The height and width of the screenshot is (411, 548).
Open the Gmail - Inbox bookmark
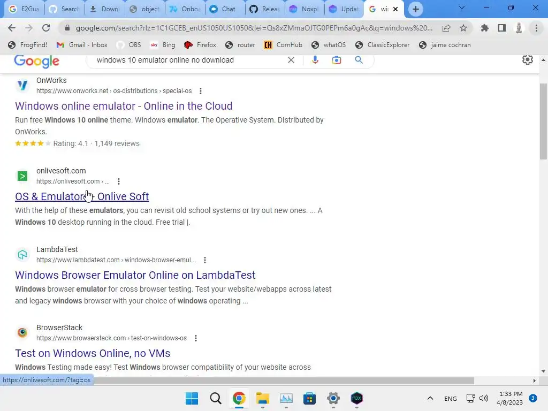click(82, 45)
